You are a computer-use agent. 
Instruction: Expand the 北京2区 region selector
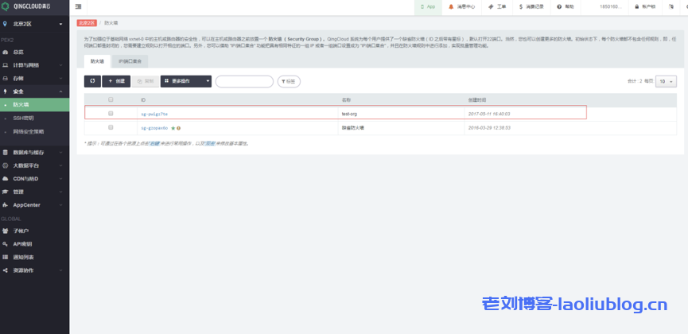point(34,24)
